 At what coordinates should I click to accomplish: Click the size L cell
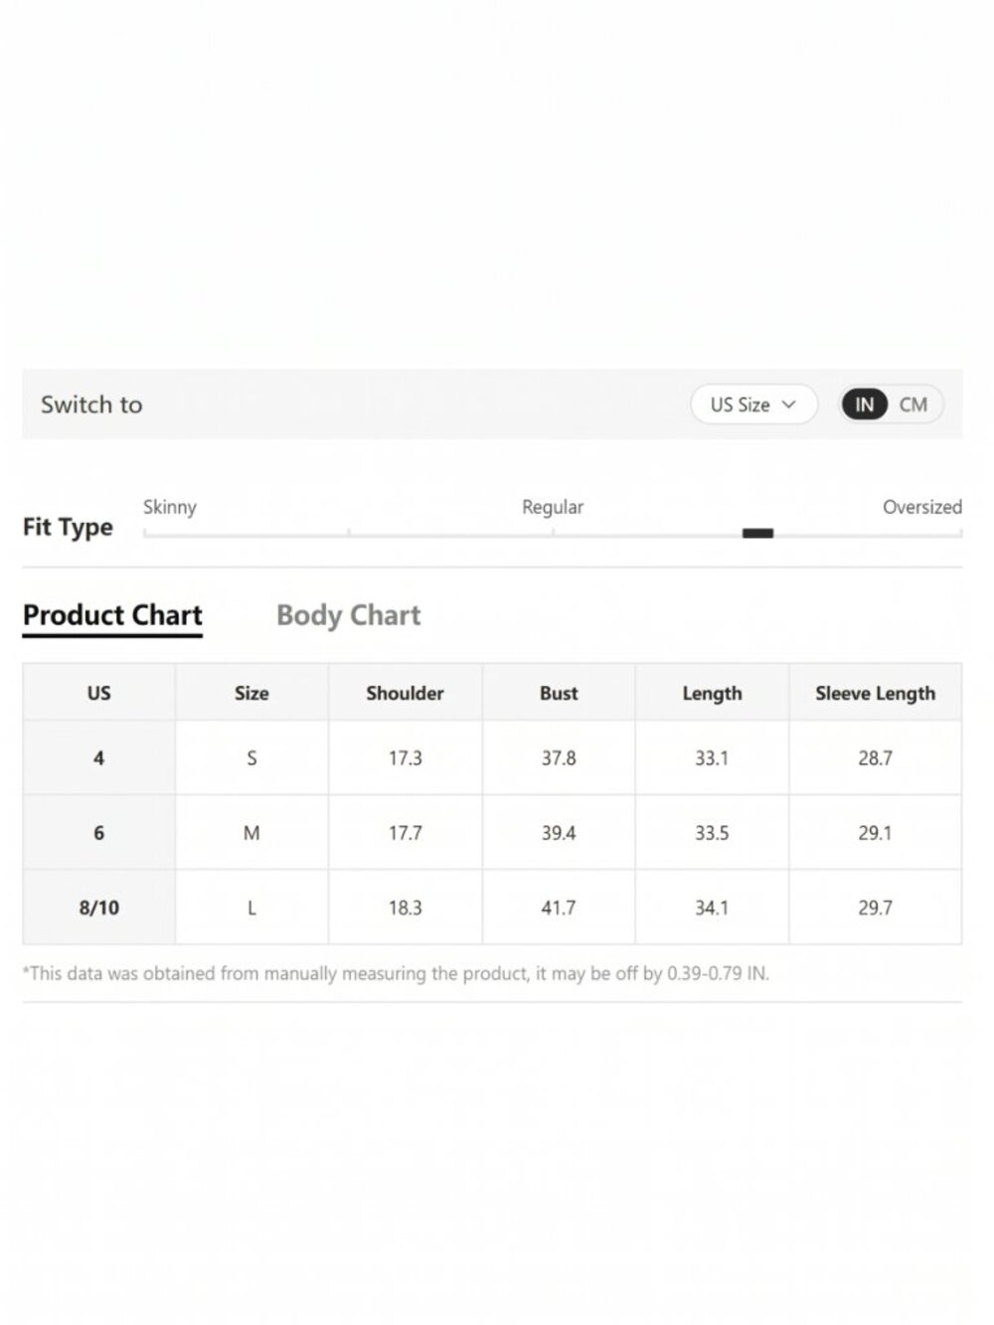pyautogui.click(x=251, y=908)
